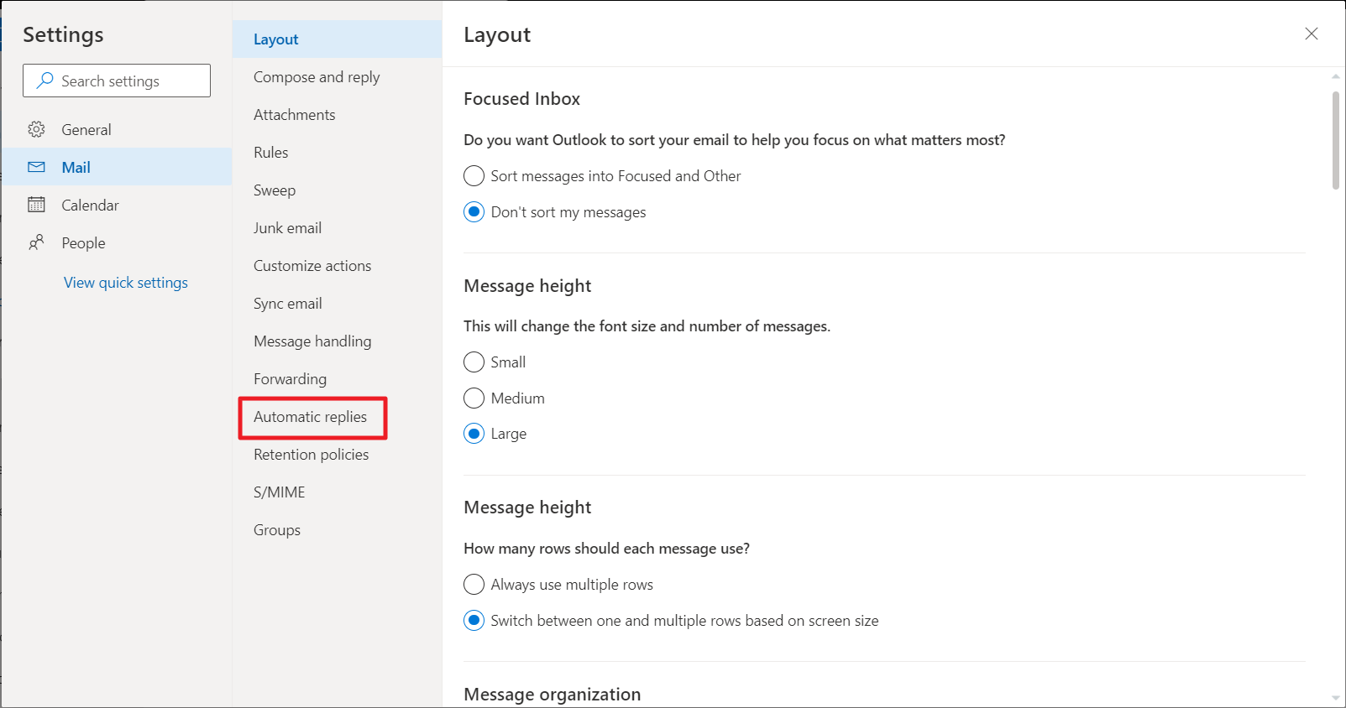This screenshot has width=1346, height=708.
Task: Click the scrollbar up arrow
Action: 1336,76
